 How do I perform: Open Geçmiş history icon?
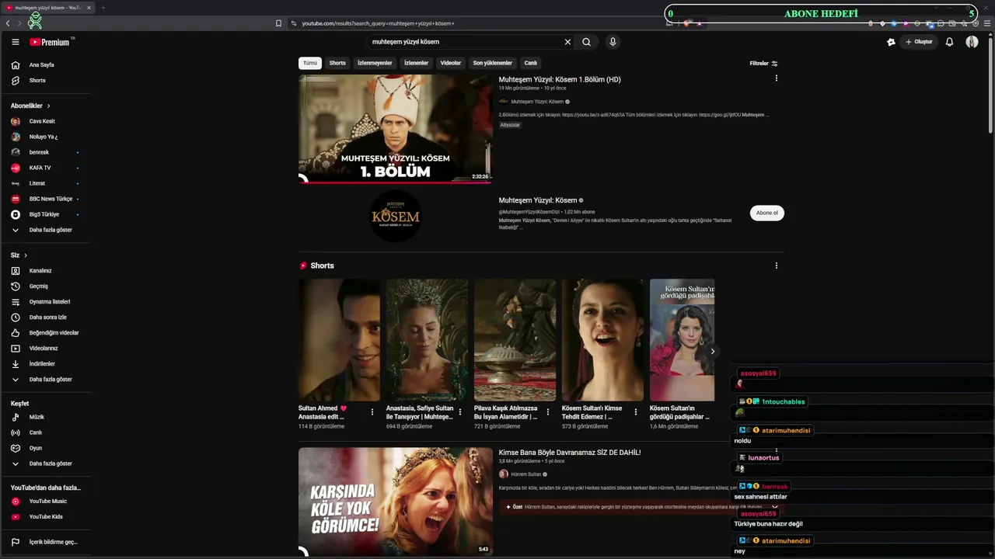coord(16,286)
